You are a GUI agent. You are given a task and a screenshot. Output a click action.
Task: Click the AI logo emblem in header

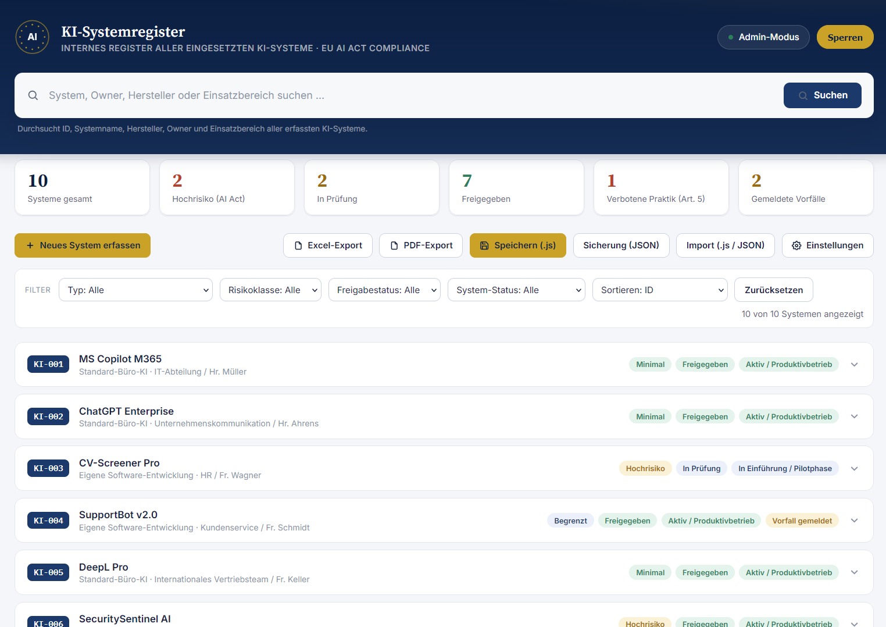[x=32, y=37]
